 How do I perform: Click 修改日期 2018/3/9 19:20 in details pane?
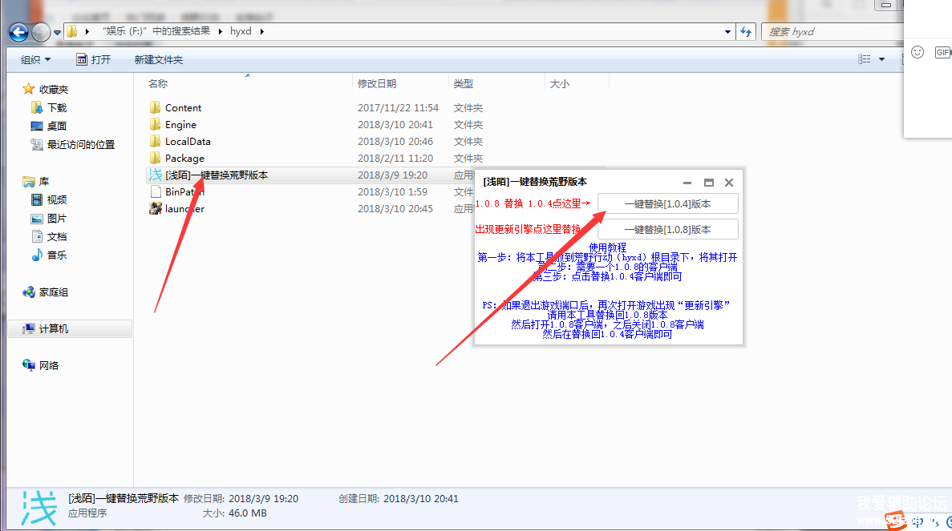tap(241, 499)
